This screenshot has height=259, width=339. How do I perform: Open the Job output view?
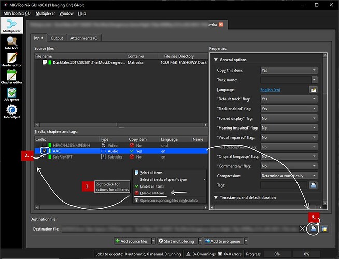point(11,112)
